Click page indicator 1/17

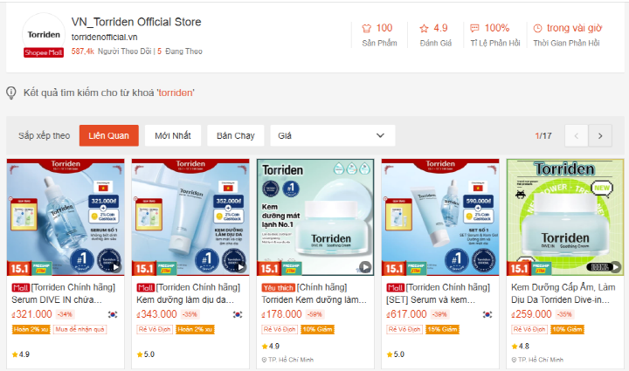(543, 136)
